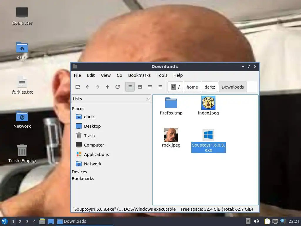This screenshot has width=301, height=226.
Task: Switch to workspace 4 in the pager
Action: [34, 222]
